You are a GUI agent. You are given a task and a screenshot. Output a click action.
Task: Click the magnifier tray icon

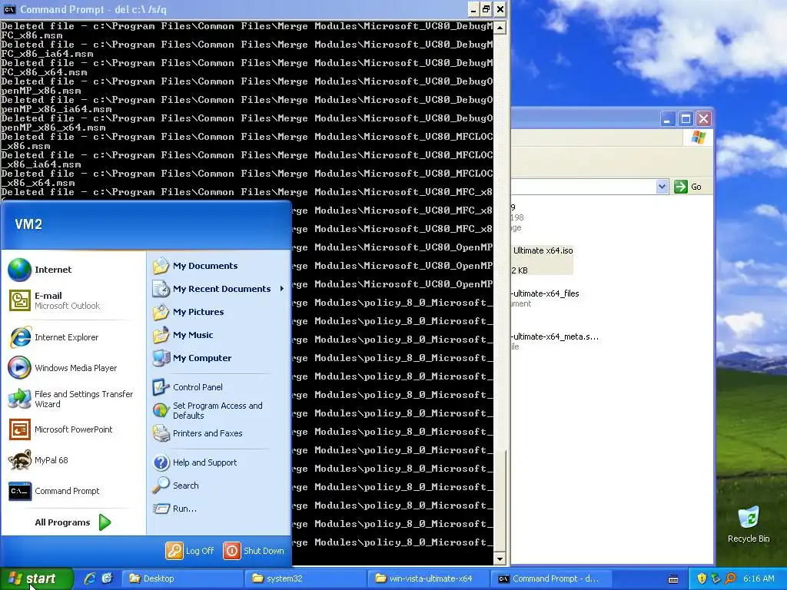click(x=730, y=578)
